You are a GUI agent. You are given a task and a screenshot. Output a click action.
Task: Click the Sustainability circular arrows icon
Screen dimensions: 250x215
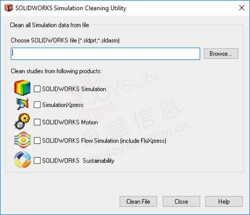[x=23, y=160]
